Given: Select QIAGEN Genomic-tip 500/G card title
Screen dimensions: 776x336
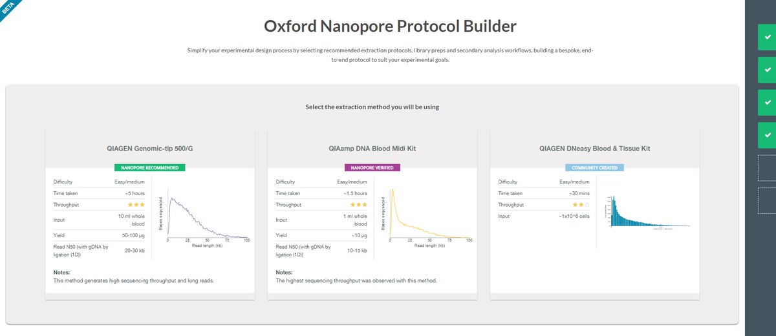Looking at the screenshot, I should (150, 149).
